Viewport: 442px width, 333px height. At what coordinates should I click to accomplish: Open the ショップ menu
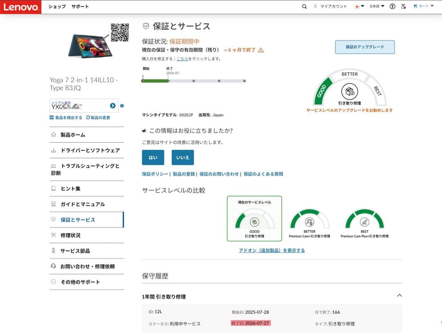coord(56,7)
